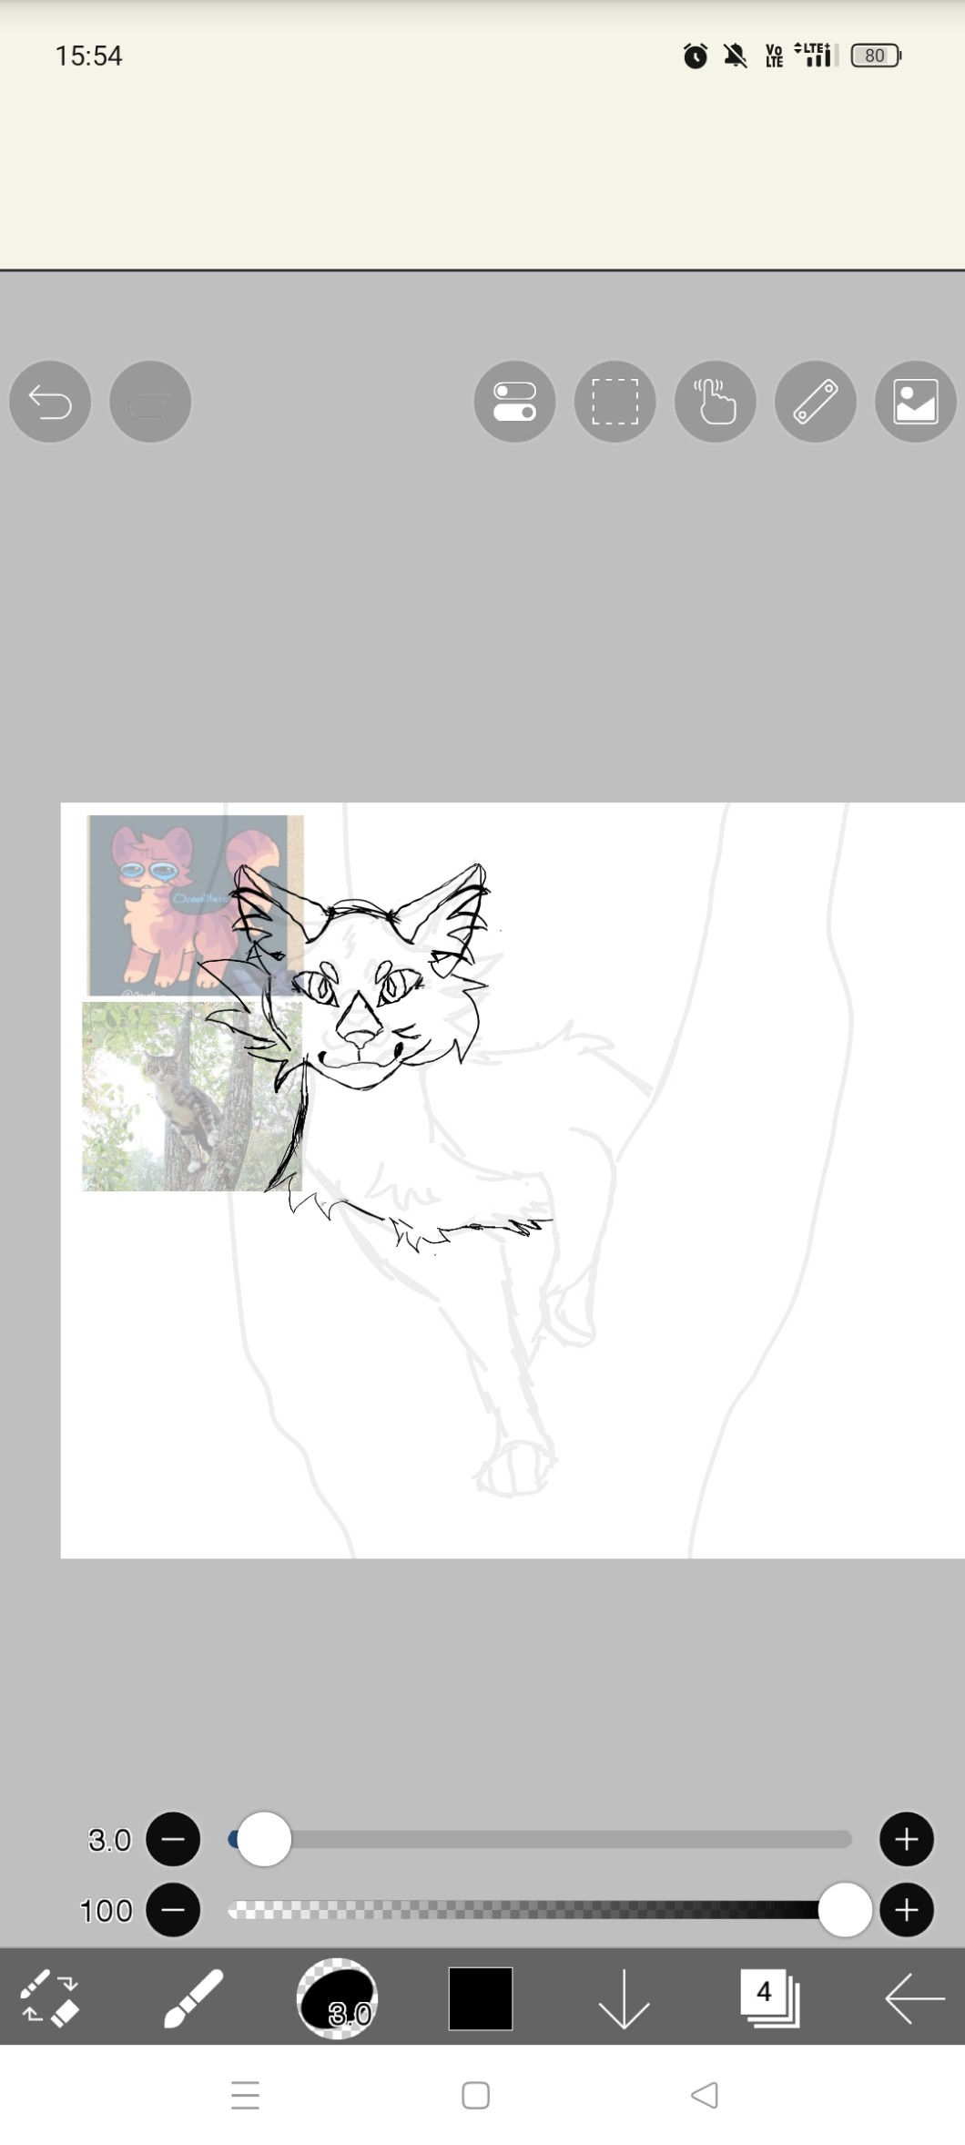
Task: Open the stabilizer hand tool
Action: pos(715,402)
